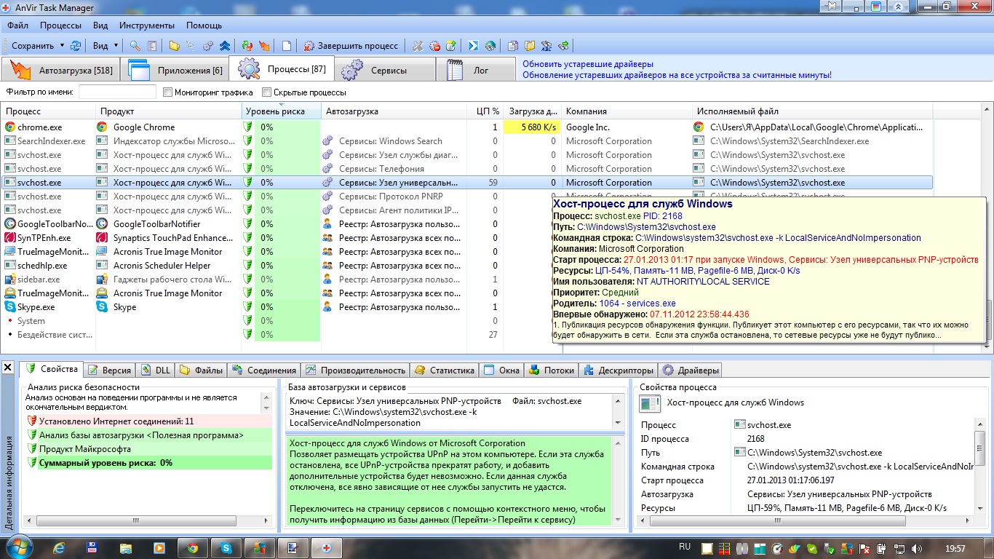The width and height of the screenshot is (994, 559).
Task: Click the double-up arrow icon in title bar
Action: (899, 6)
